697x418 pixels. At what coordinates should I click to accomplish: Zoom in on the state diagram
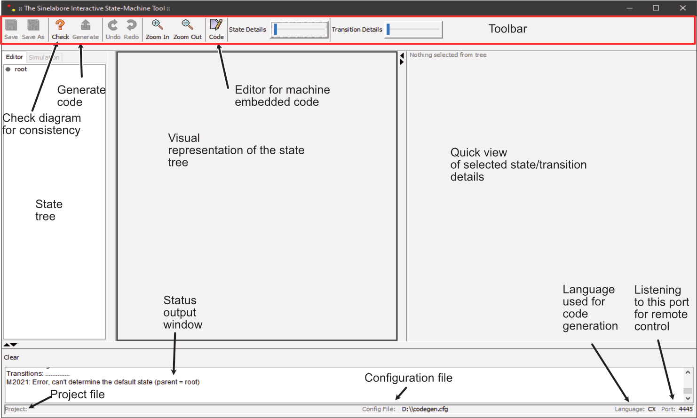point(157,26)
